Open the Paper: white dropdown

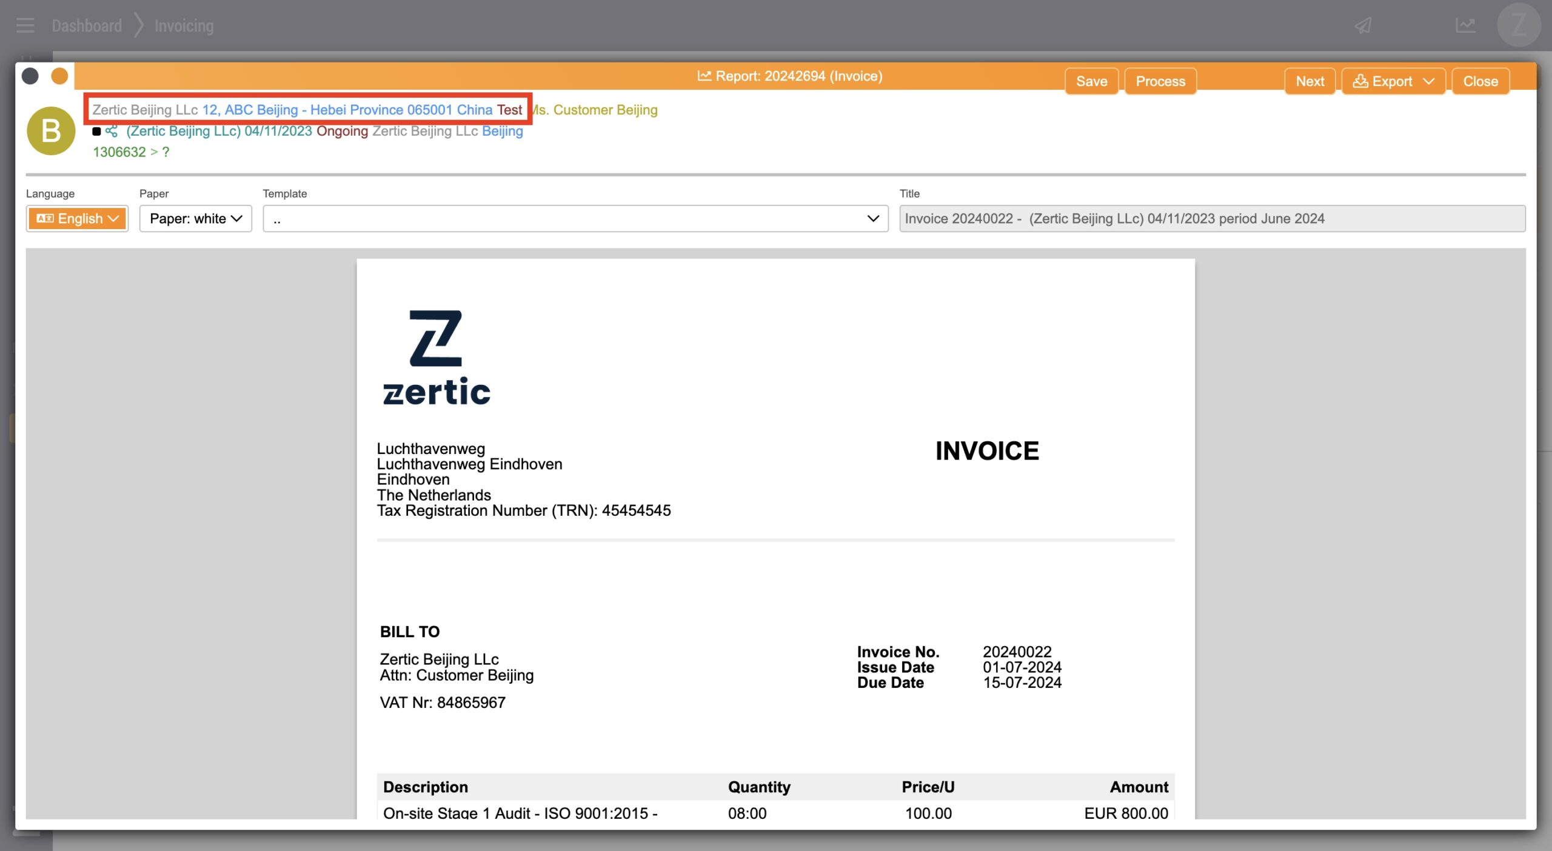point(195,219)
